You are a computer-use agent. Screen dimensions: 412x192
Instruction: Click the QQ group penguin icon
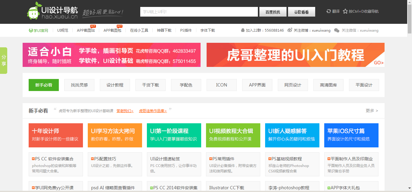[x=243, y=30]
